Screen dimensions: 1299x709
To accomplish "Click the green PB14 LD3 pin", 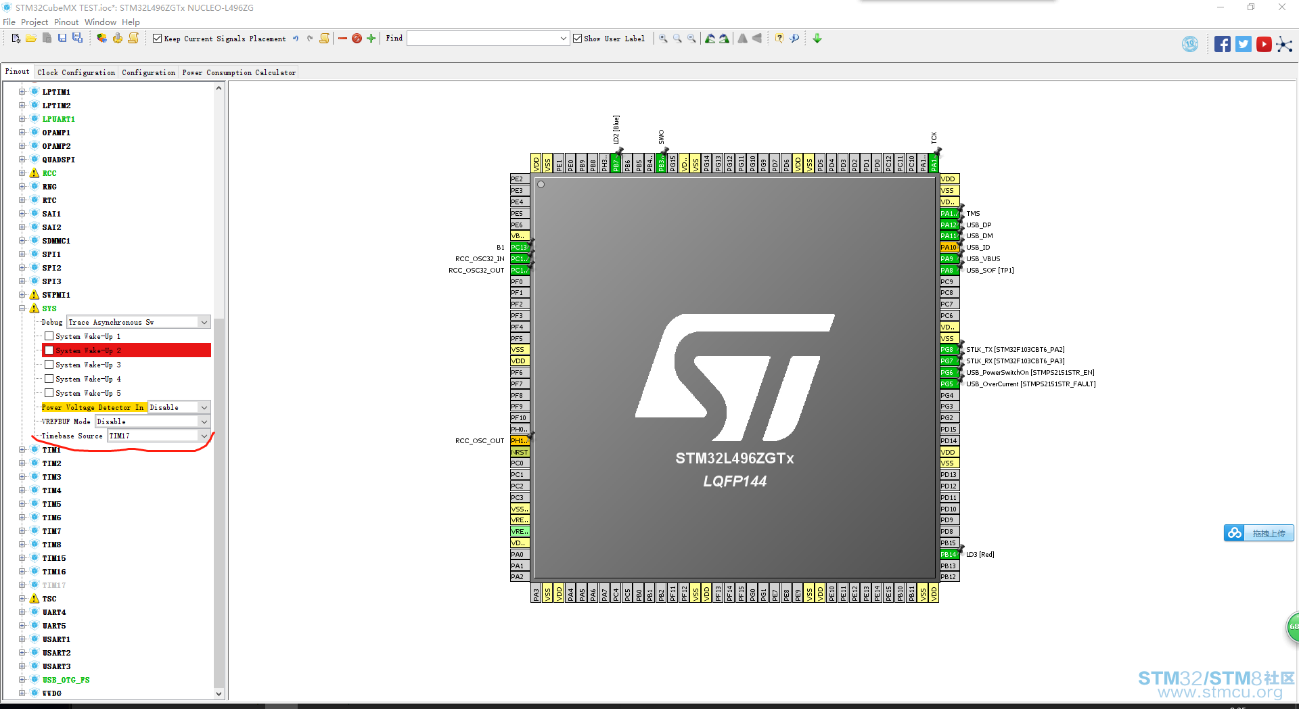I will point(949,555).
